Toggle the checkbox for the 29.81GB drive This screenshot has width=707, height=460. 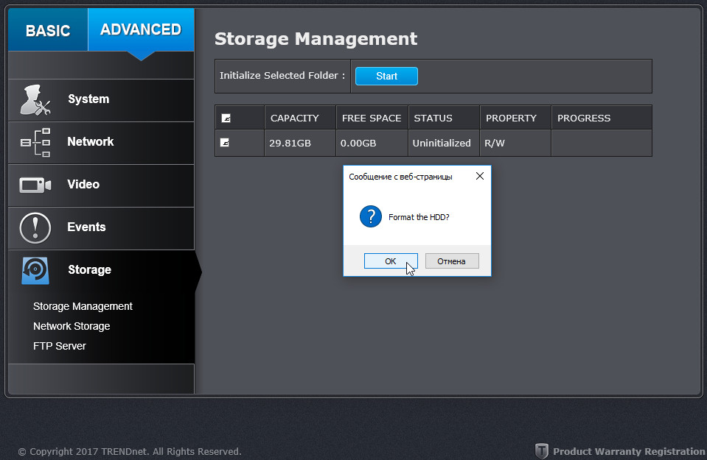[225, 143]
